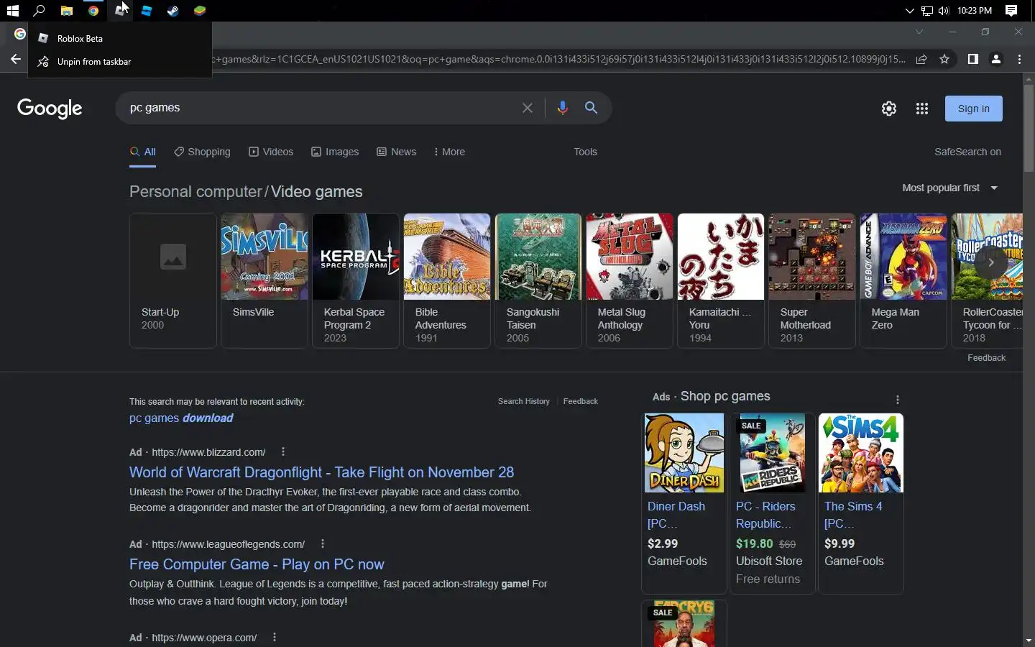The width and height of the screenshot is (1035, 647).
Task: Open the Shop pc games ads options menu
Action: pos(897,400)
